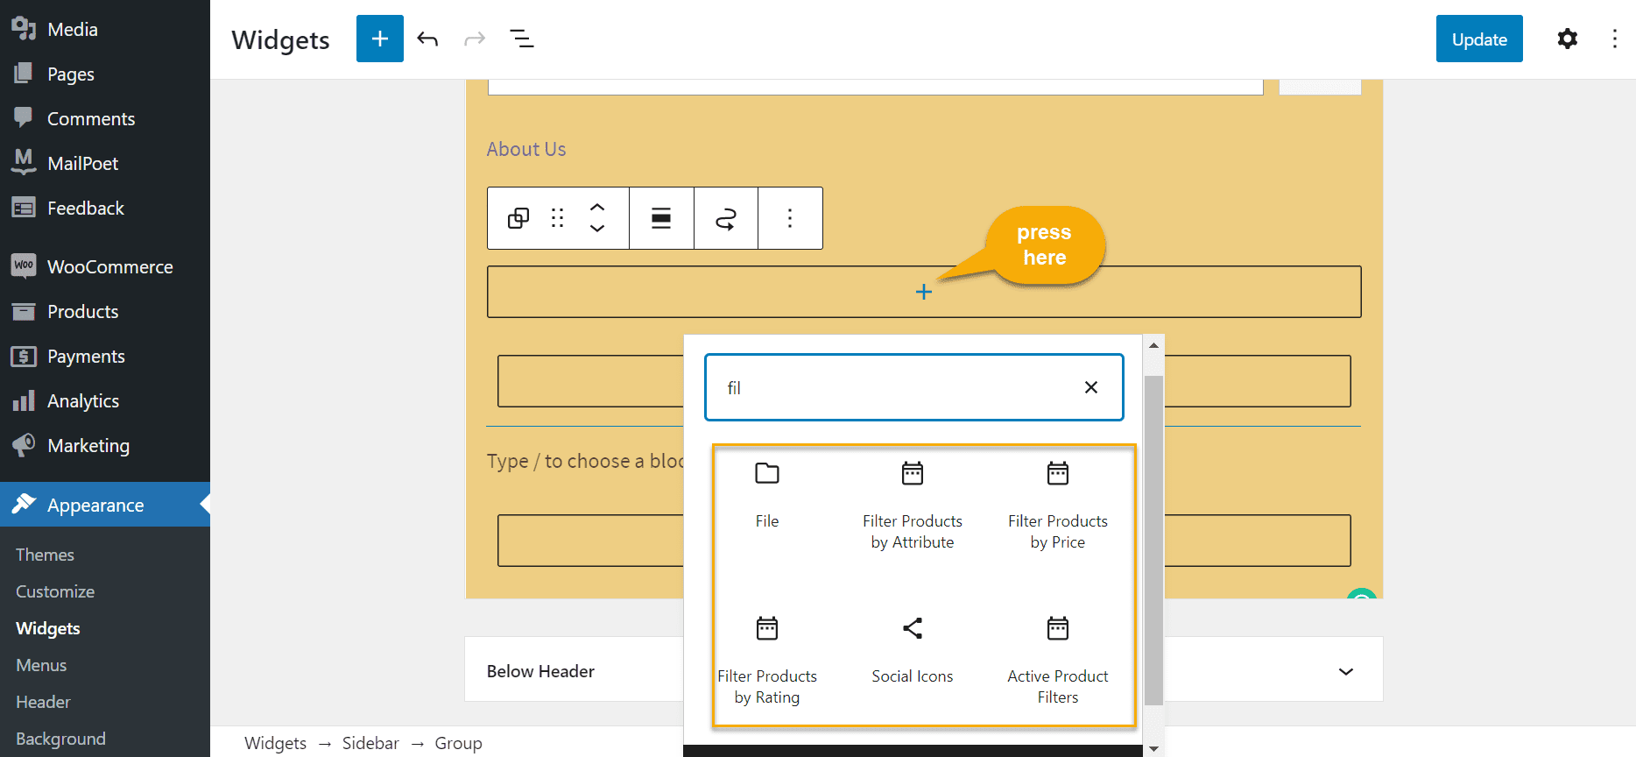Image resolution: width=1636 pixels, height=757 pixels.
Task: Open the List View outline
Action: pos(522,39)
